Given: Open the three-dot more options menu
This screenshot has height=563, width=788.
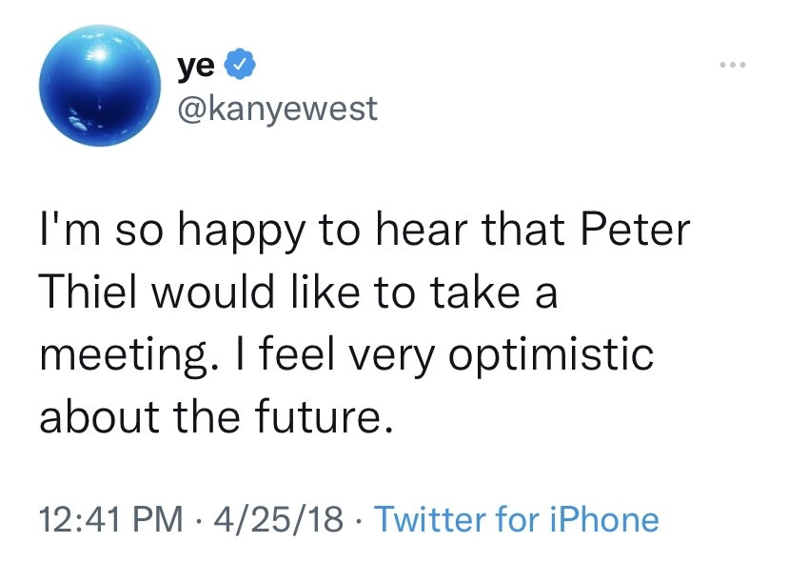Looking at the screenshot, I should pyautogui.click(x=735, y=66).
